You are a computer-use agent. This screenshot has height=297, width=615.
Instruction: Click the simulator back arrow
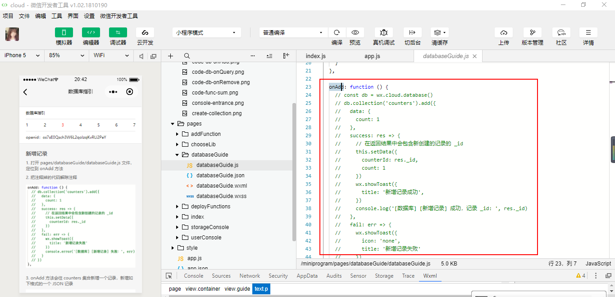tap(25, 92)
